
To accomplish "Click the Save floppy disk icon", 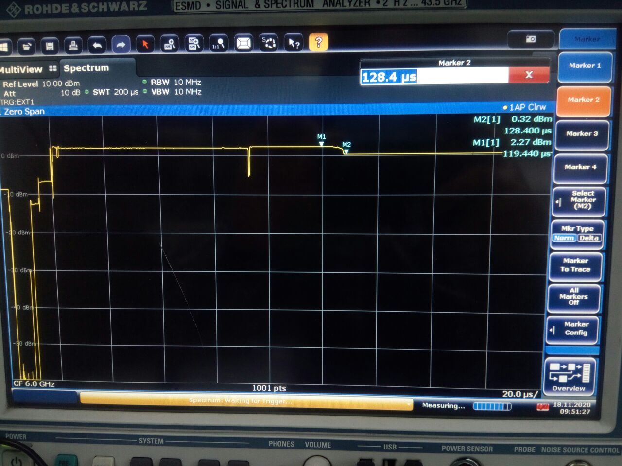I will [x=50, y=46].
